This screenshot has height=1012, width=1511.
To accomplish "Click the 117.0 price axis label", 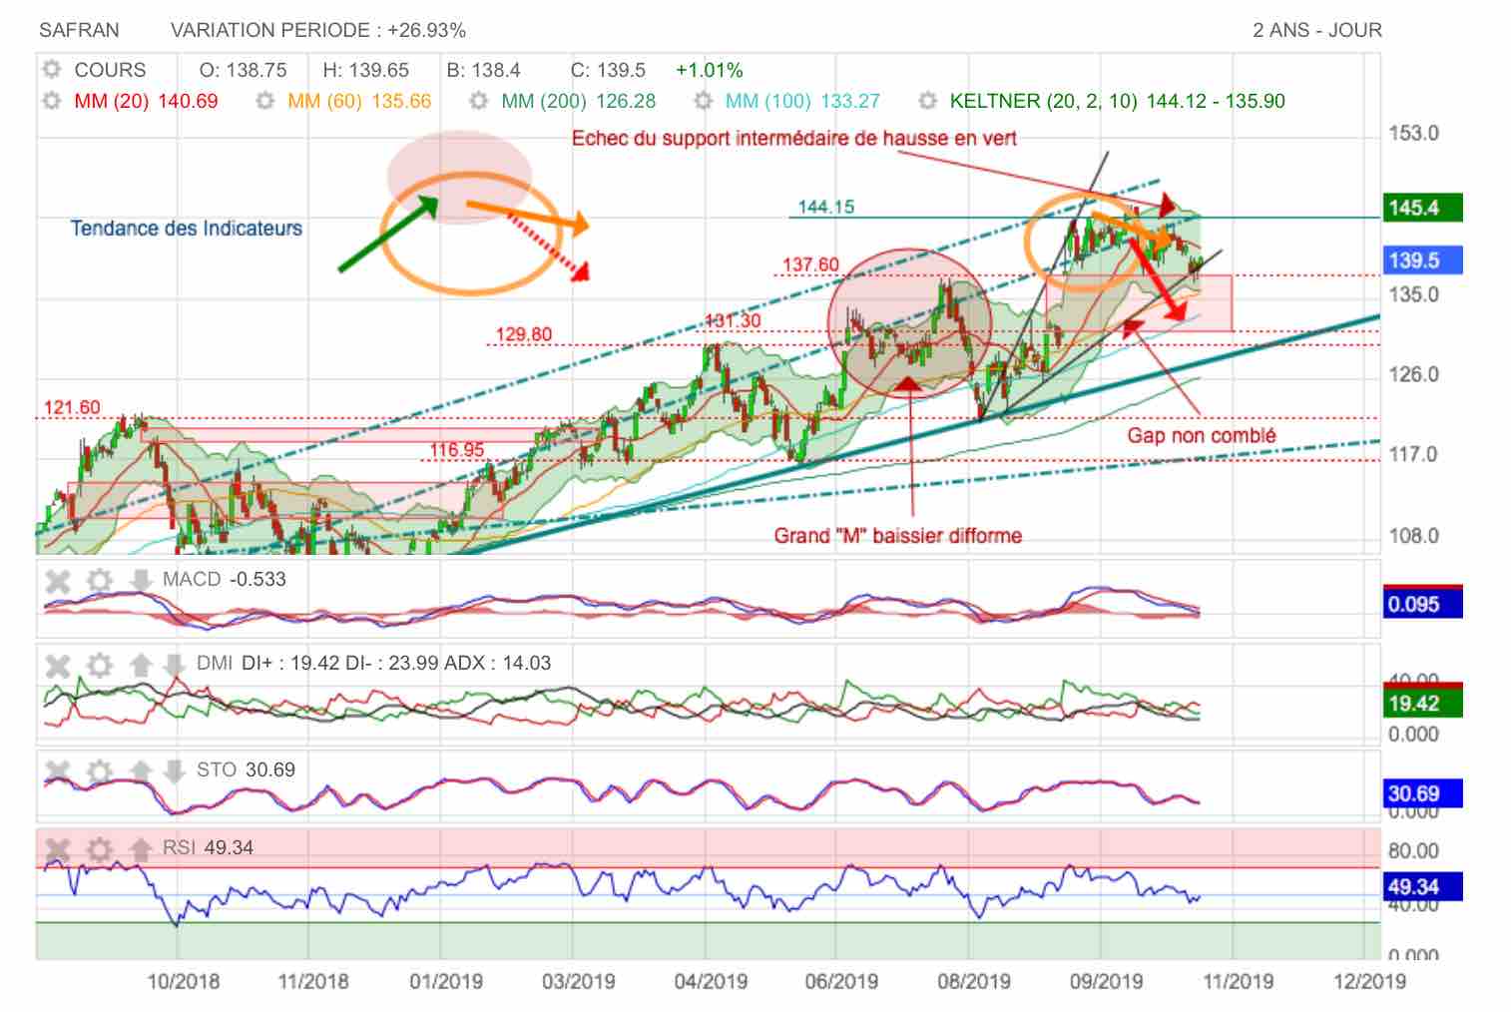I will (x=1414, y=455).
